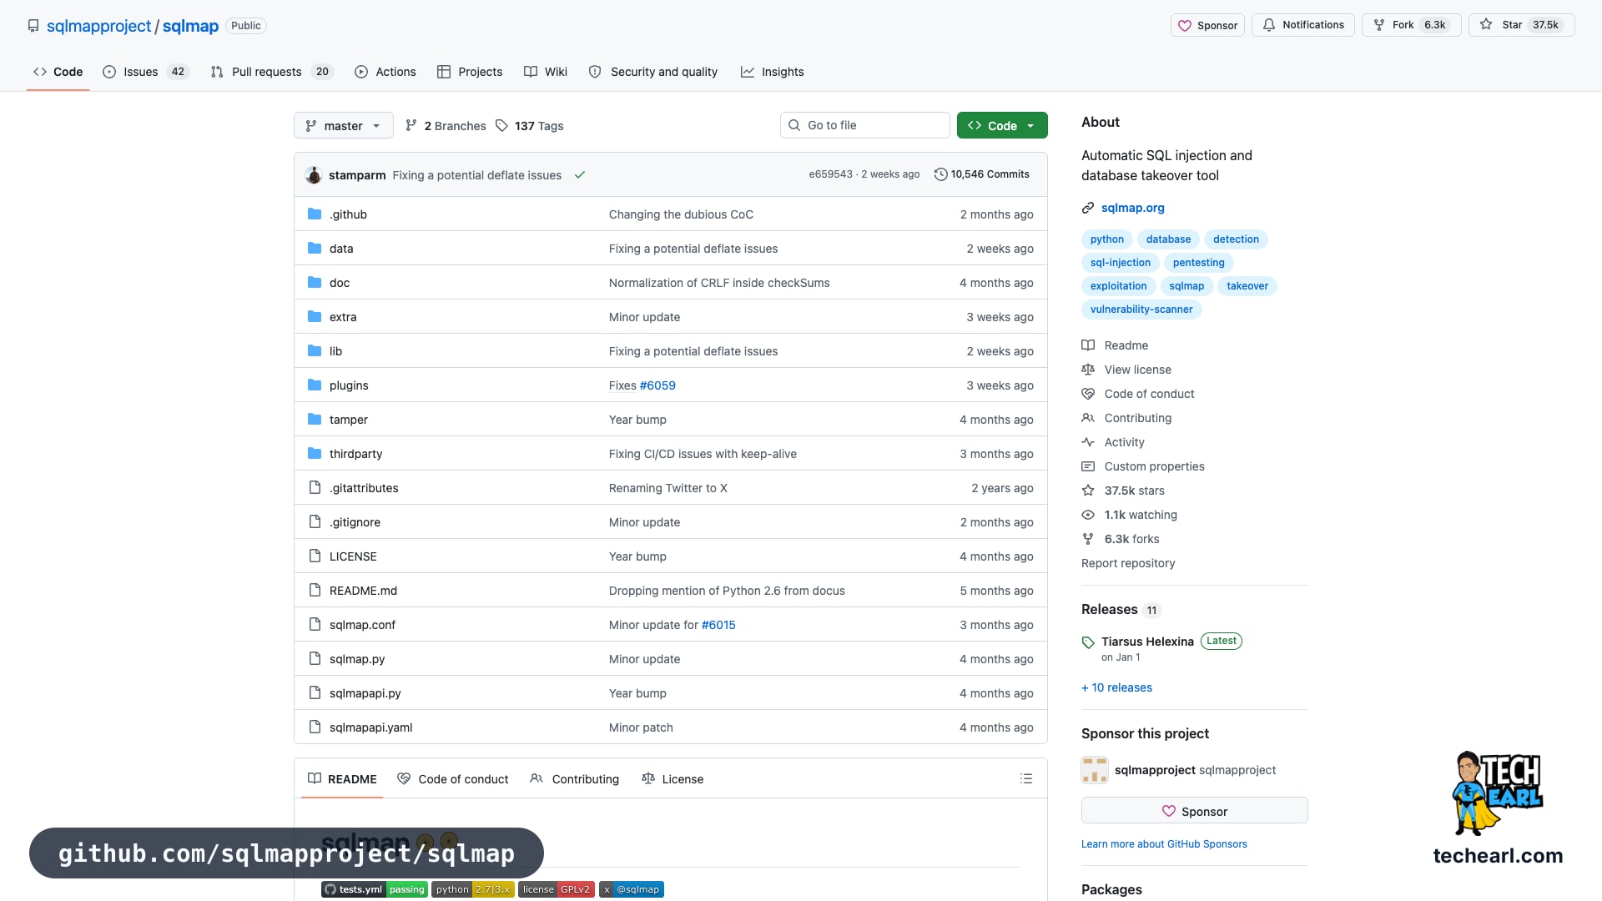1602x901 pixels.
Task: Open the sqlmapapi.yaml file
Action: click(370, 727)
